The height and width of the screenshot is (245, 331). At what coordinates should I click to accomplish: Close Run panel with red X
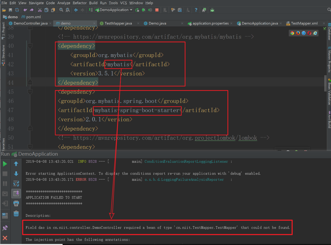coord(5,238)
